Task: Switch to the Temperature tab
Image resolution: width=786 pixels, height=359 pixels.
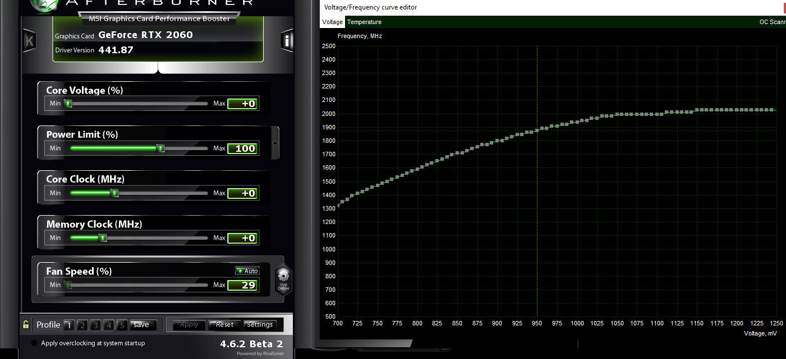Action: click(364, 22)
